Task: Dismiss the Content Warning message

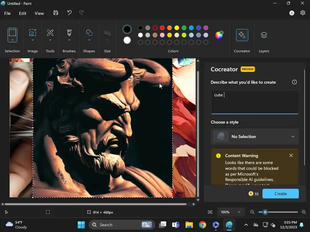Action: click(x=291, y=156)
